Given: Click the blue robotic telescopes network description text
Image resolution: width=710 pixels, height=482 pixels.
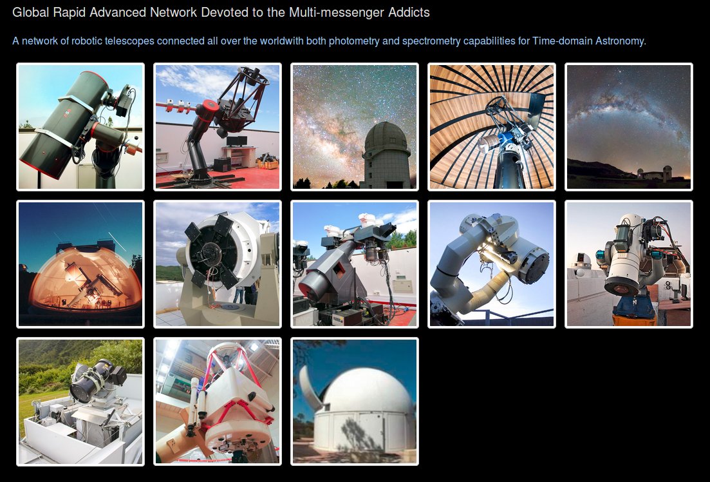Looking at the screenshot, I should (x=329, y=41).
